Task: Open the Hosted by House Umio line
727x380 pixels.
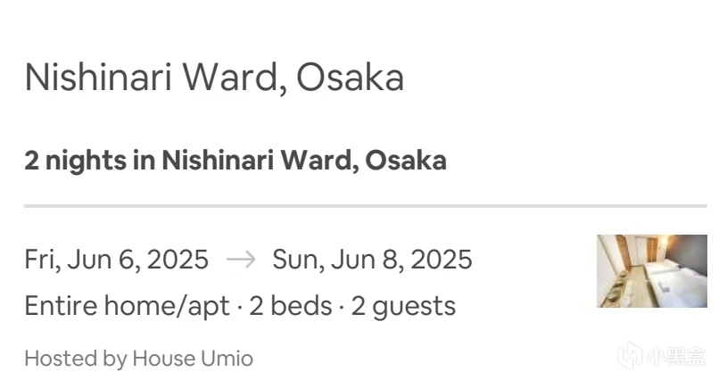Action: tap(138, 359)
